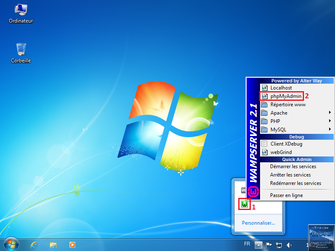Expand the Apache submenu arrow
The image size is (335, 251).
pos(330,113)
